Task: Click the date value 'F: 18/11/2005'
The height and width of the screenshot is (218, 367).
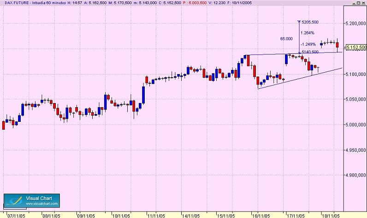Action: (x=240, y=3)
